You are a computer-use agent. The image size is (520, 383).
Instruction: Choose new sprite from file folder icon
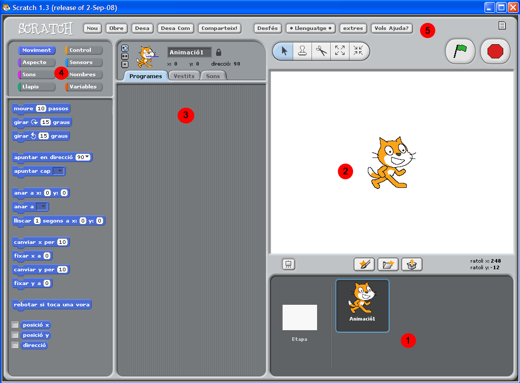388,265
